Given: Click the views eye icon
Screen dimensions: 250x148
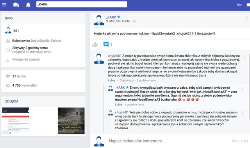Looking at the screenshot, I should [x=8, y=86].
